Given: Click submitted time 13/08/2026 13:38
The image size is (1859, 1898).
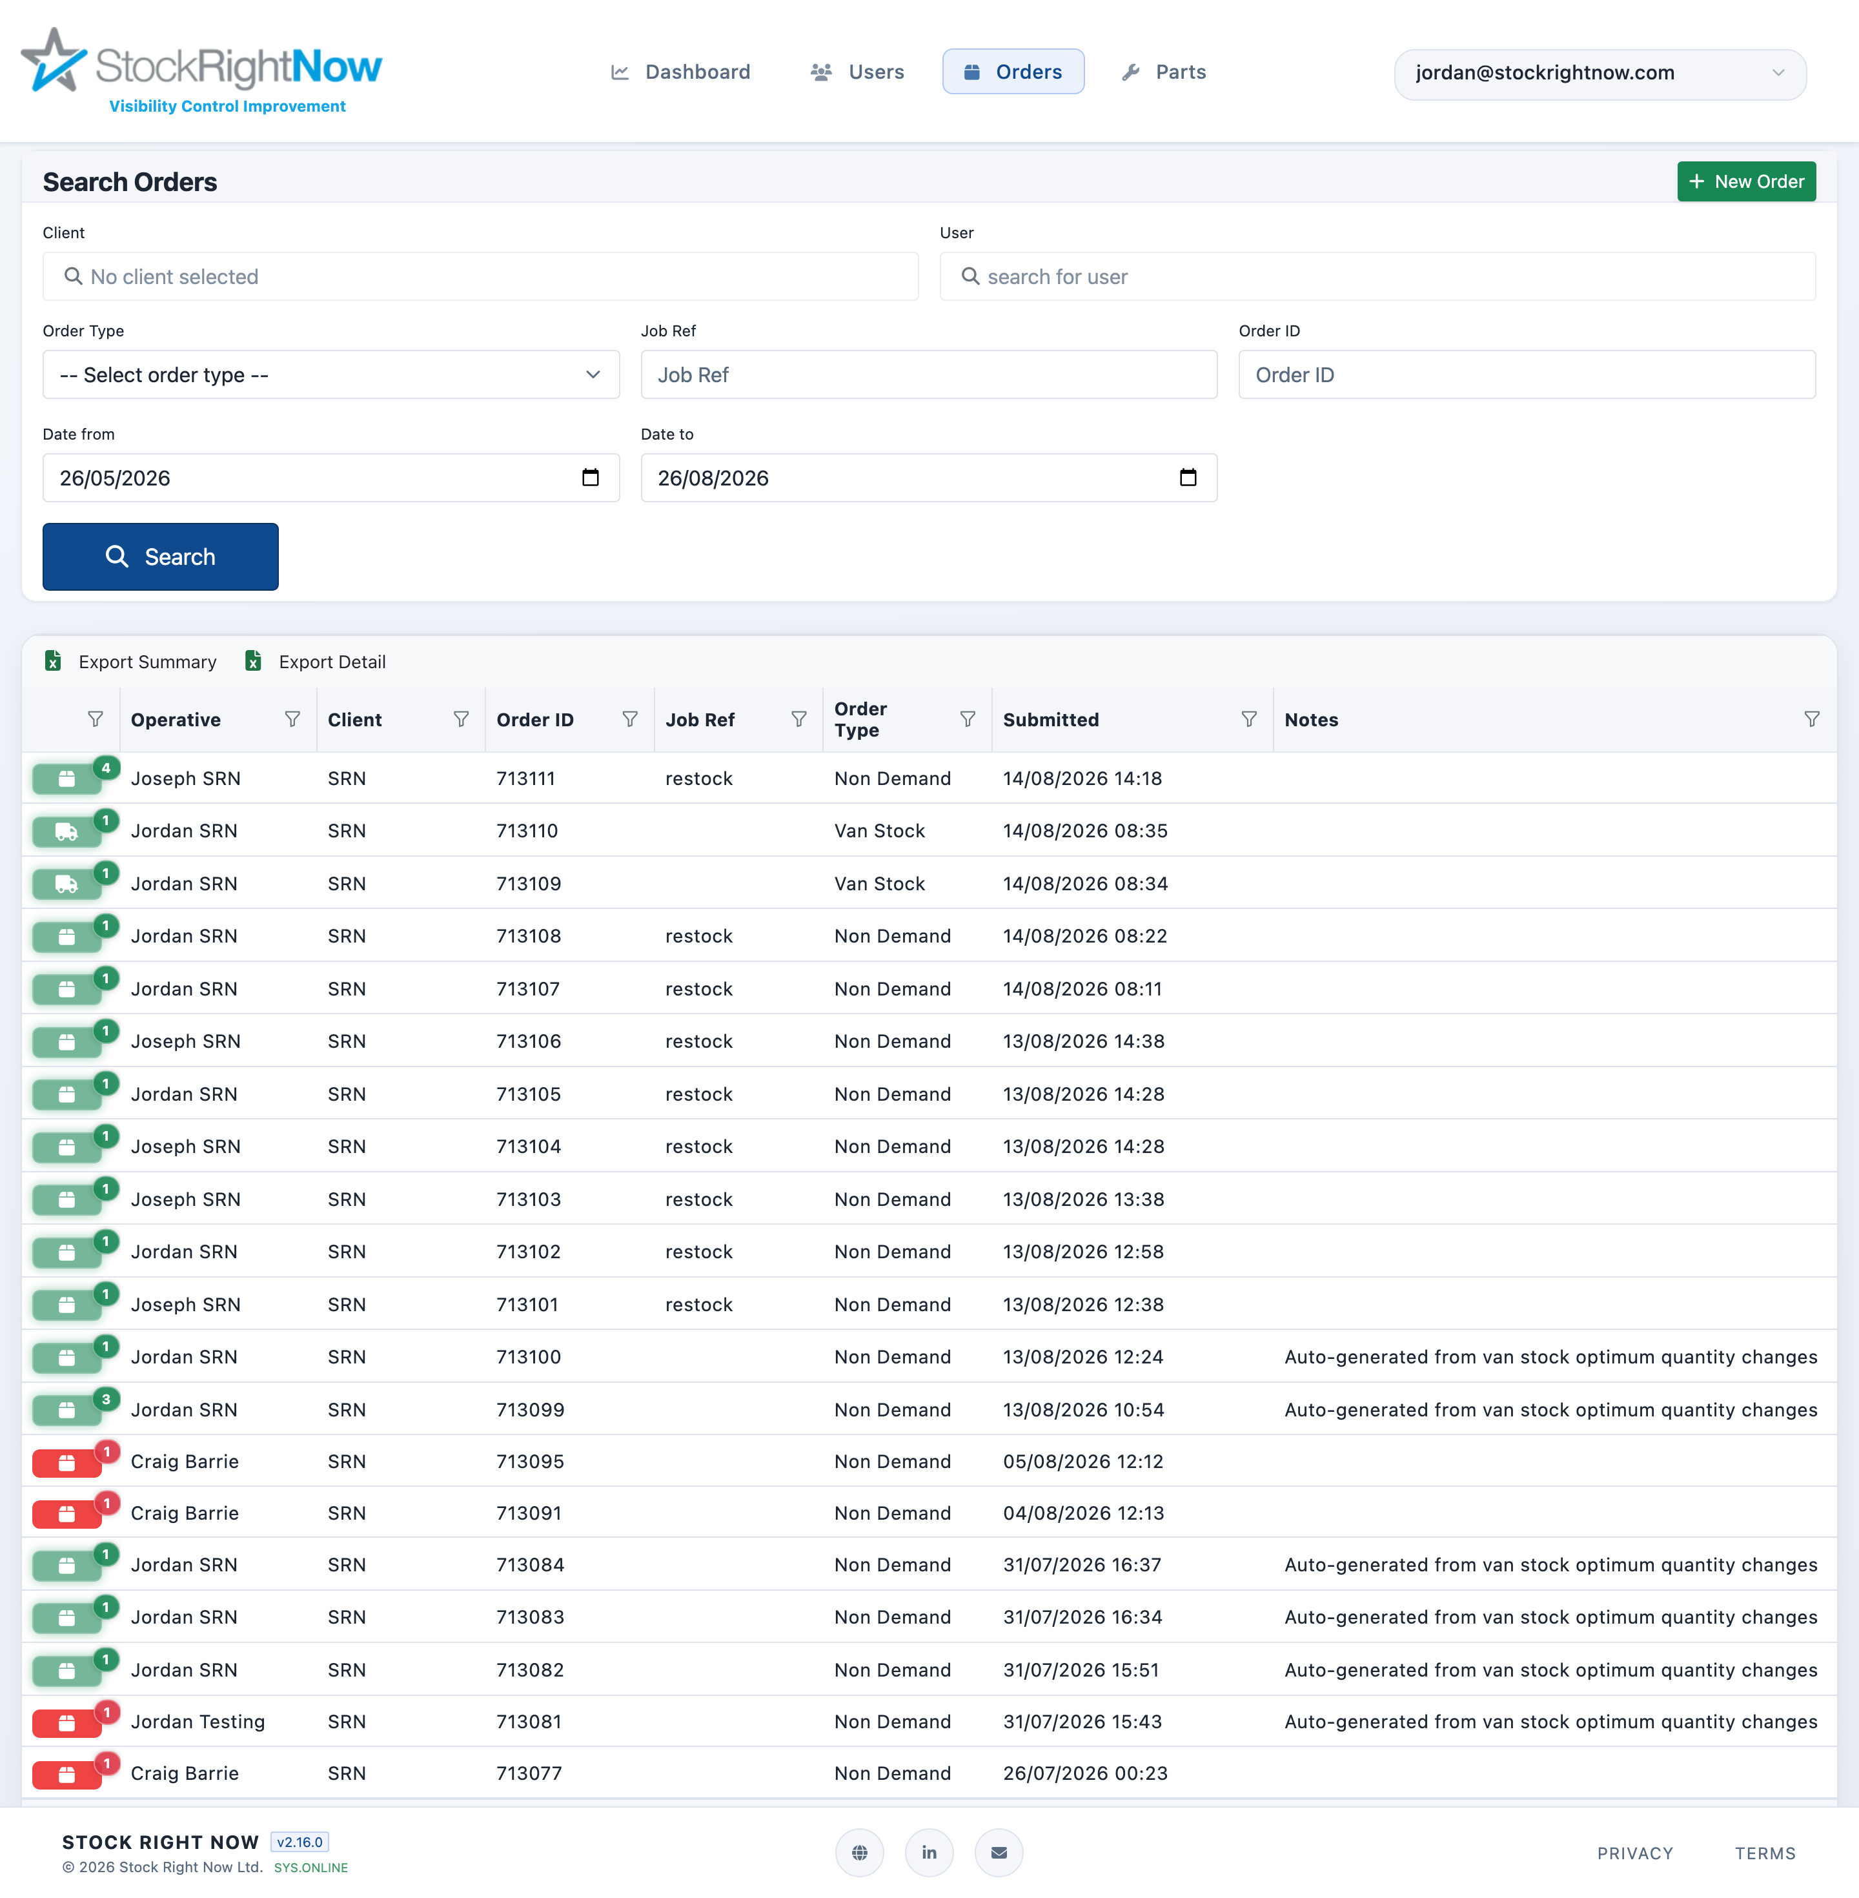Looking at the screenshot, I should pos(1084,1201).
